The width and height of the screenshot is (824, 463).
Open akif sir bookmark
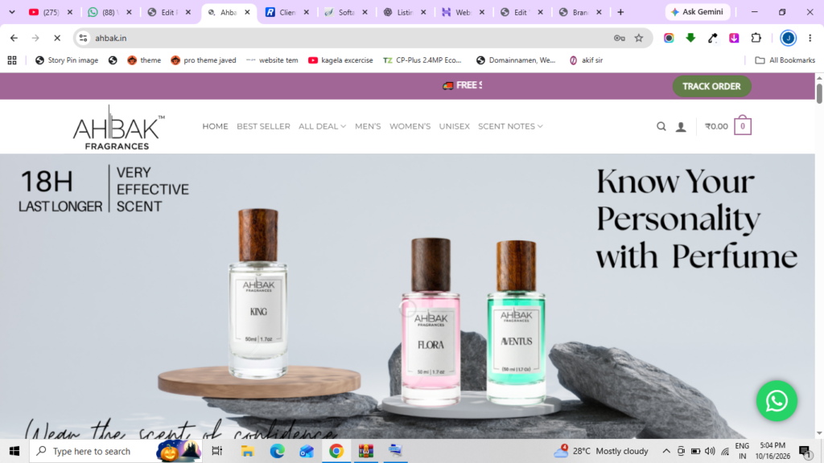pyautogui.click(x=587, y=60)
